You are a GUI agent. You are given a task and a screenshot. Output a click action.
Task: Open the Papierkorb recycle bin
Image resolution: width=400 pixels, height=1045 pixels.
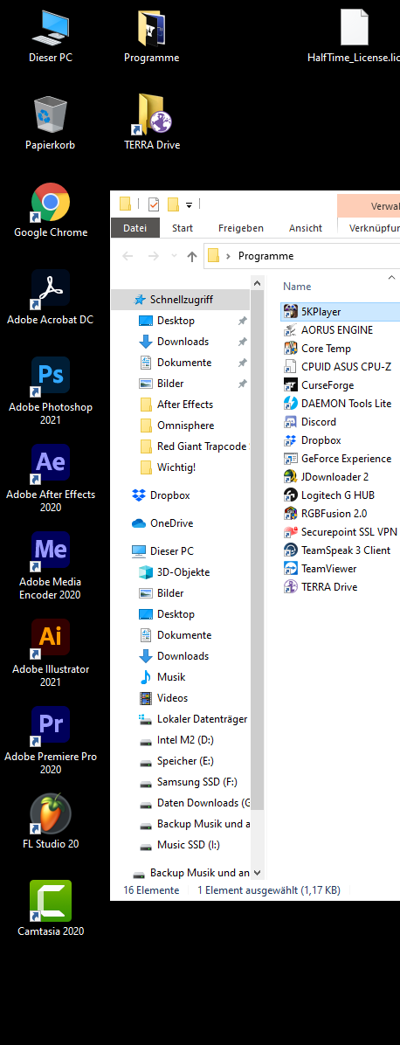pos(51,124)
